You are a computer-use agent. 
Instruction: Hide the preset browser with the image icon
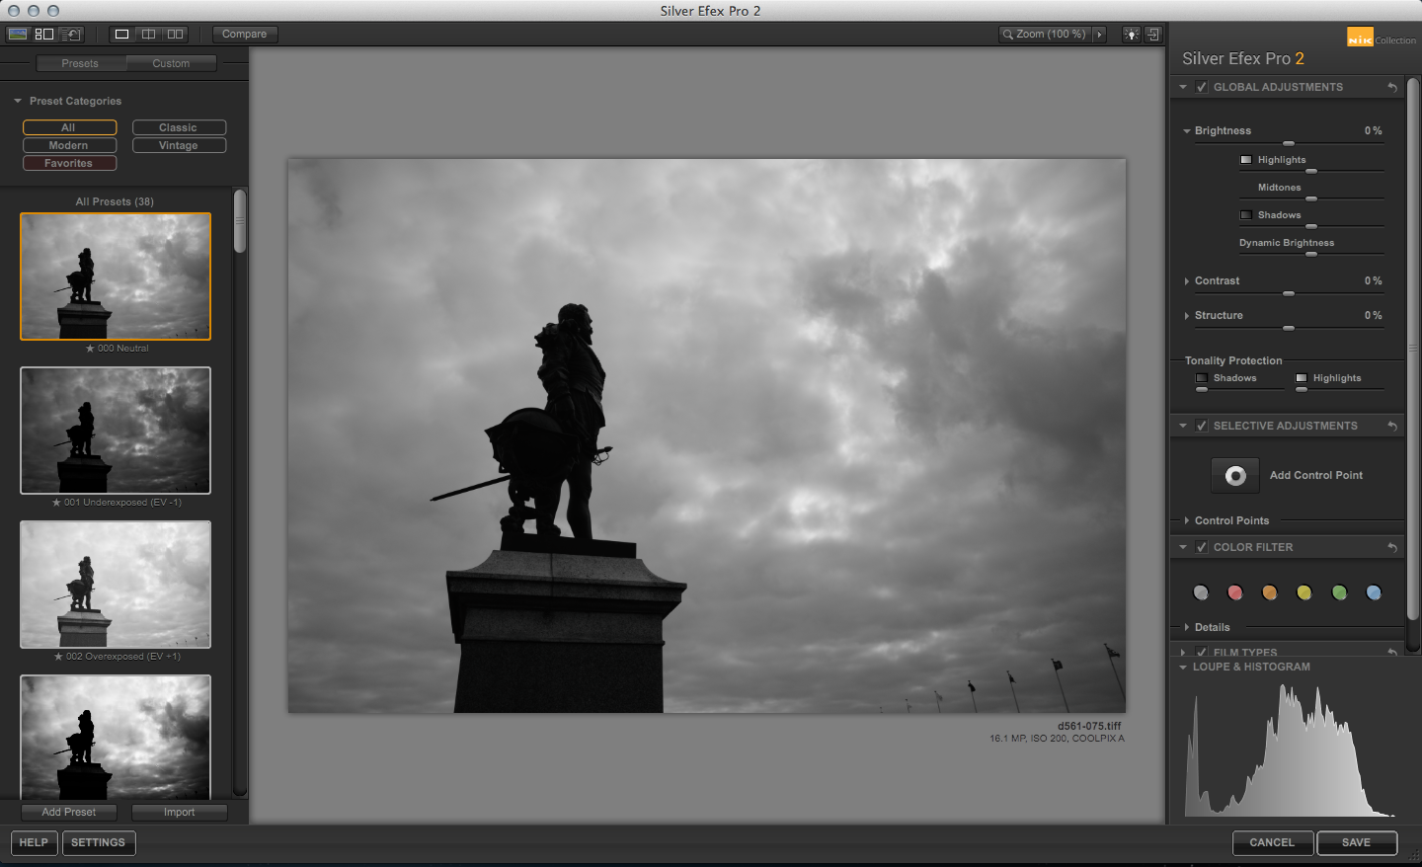[x=17, y=34]
